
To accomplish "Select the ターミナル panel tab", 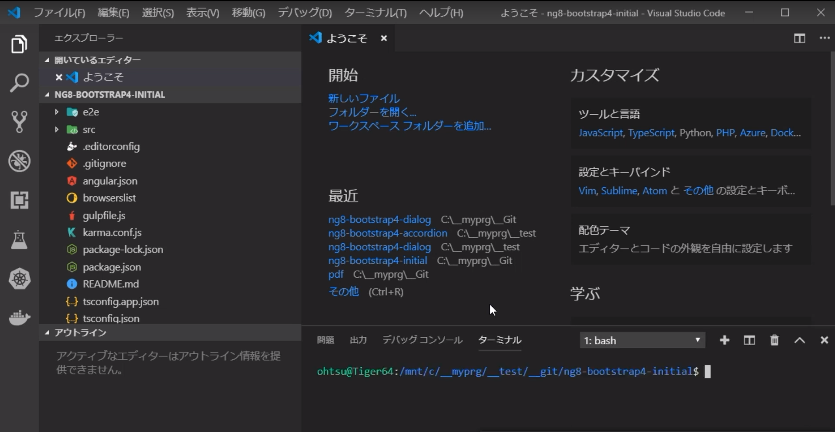I will pos(500,340).
